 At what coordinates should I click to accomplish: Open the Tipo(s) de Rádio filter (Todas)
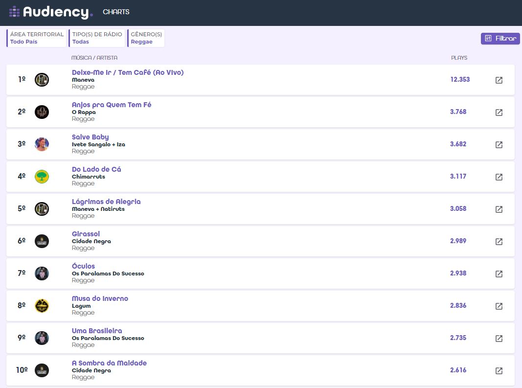[96, 38]
